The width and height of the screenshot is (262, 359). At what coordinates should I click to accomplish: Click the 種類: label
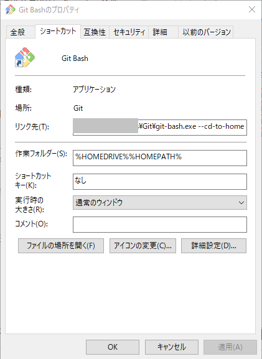point(24,90)
